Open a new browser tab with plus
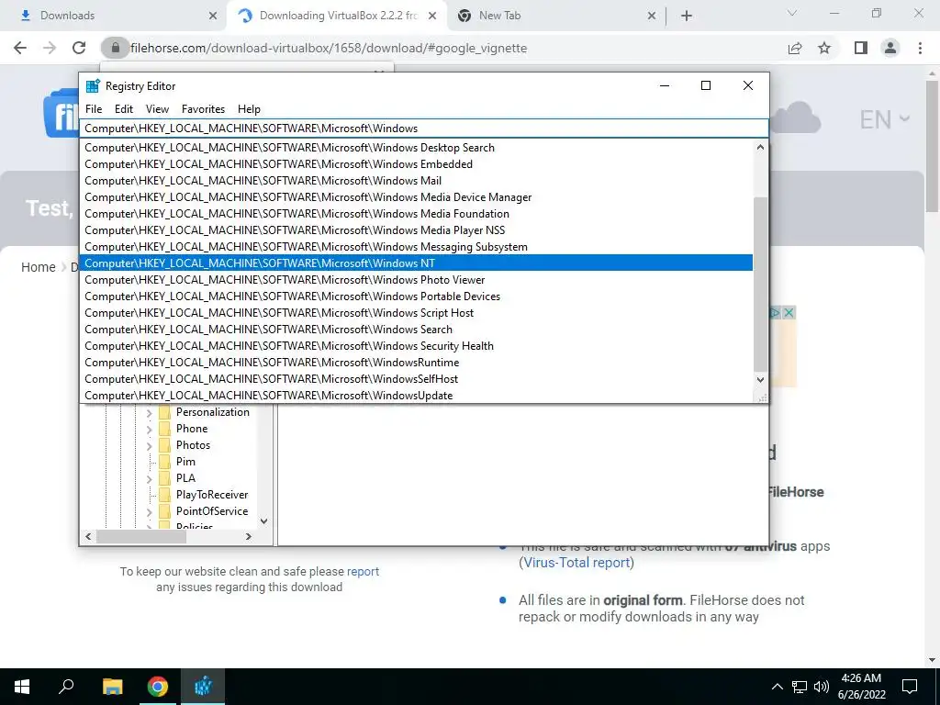 (x=687, y=16)
